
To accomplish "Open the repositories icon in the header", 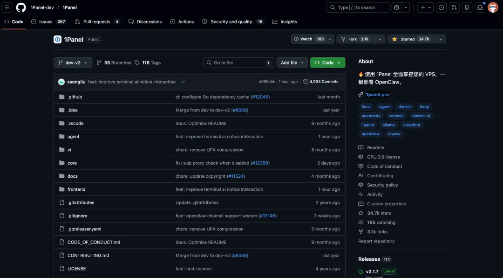I will [467, 7].
